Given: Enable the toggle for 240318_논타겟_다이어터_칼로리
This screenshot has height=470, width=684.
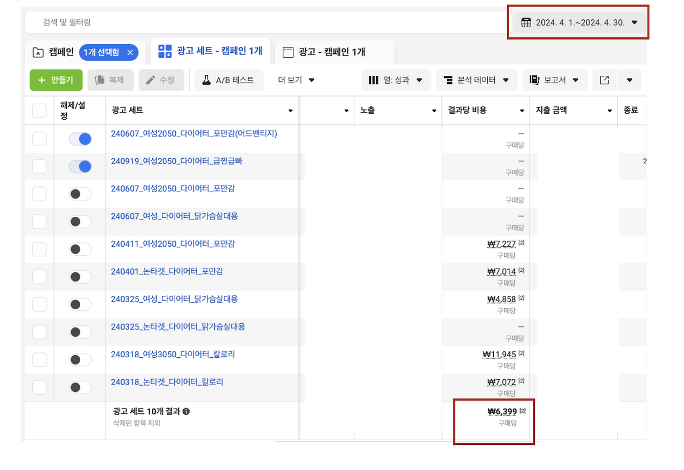Looking at the screenshot, I should pos(79,387).
